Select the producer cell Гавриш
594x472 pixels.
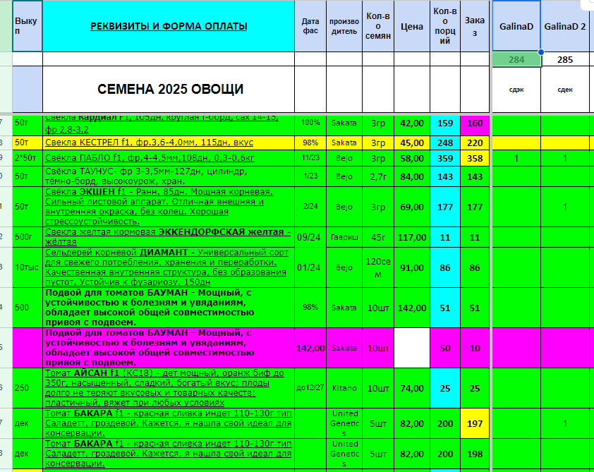(344, 237)
